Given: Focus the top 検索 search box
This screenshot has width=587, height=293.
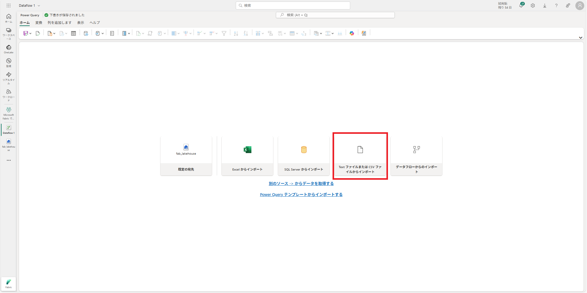Looking at the screenshot, I should (x=293, y=6).
